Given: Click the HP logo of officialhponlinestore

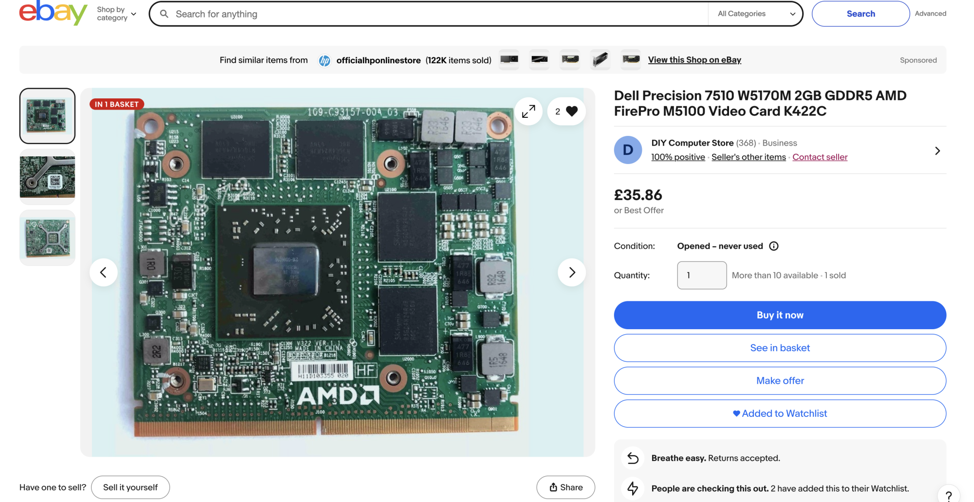Looking at the screenshot, I should click(324, 60).
